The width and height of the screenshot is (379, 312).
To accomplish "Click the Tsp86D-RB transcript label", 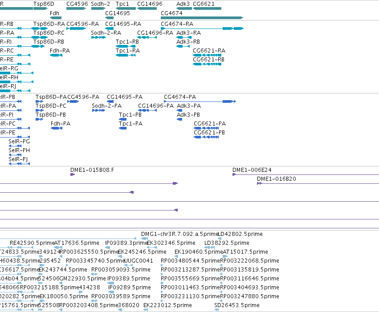I will [49, 42].
